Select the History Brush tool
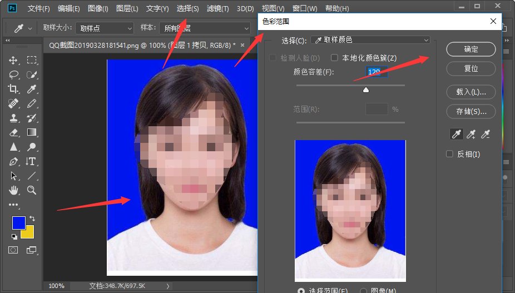515x293 pixels. [32, 118]
